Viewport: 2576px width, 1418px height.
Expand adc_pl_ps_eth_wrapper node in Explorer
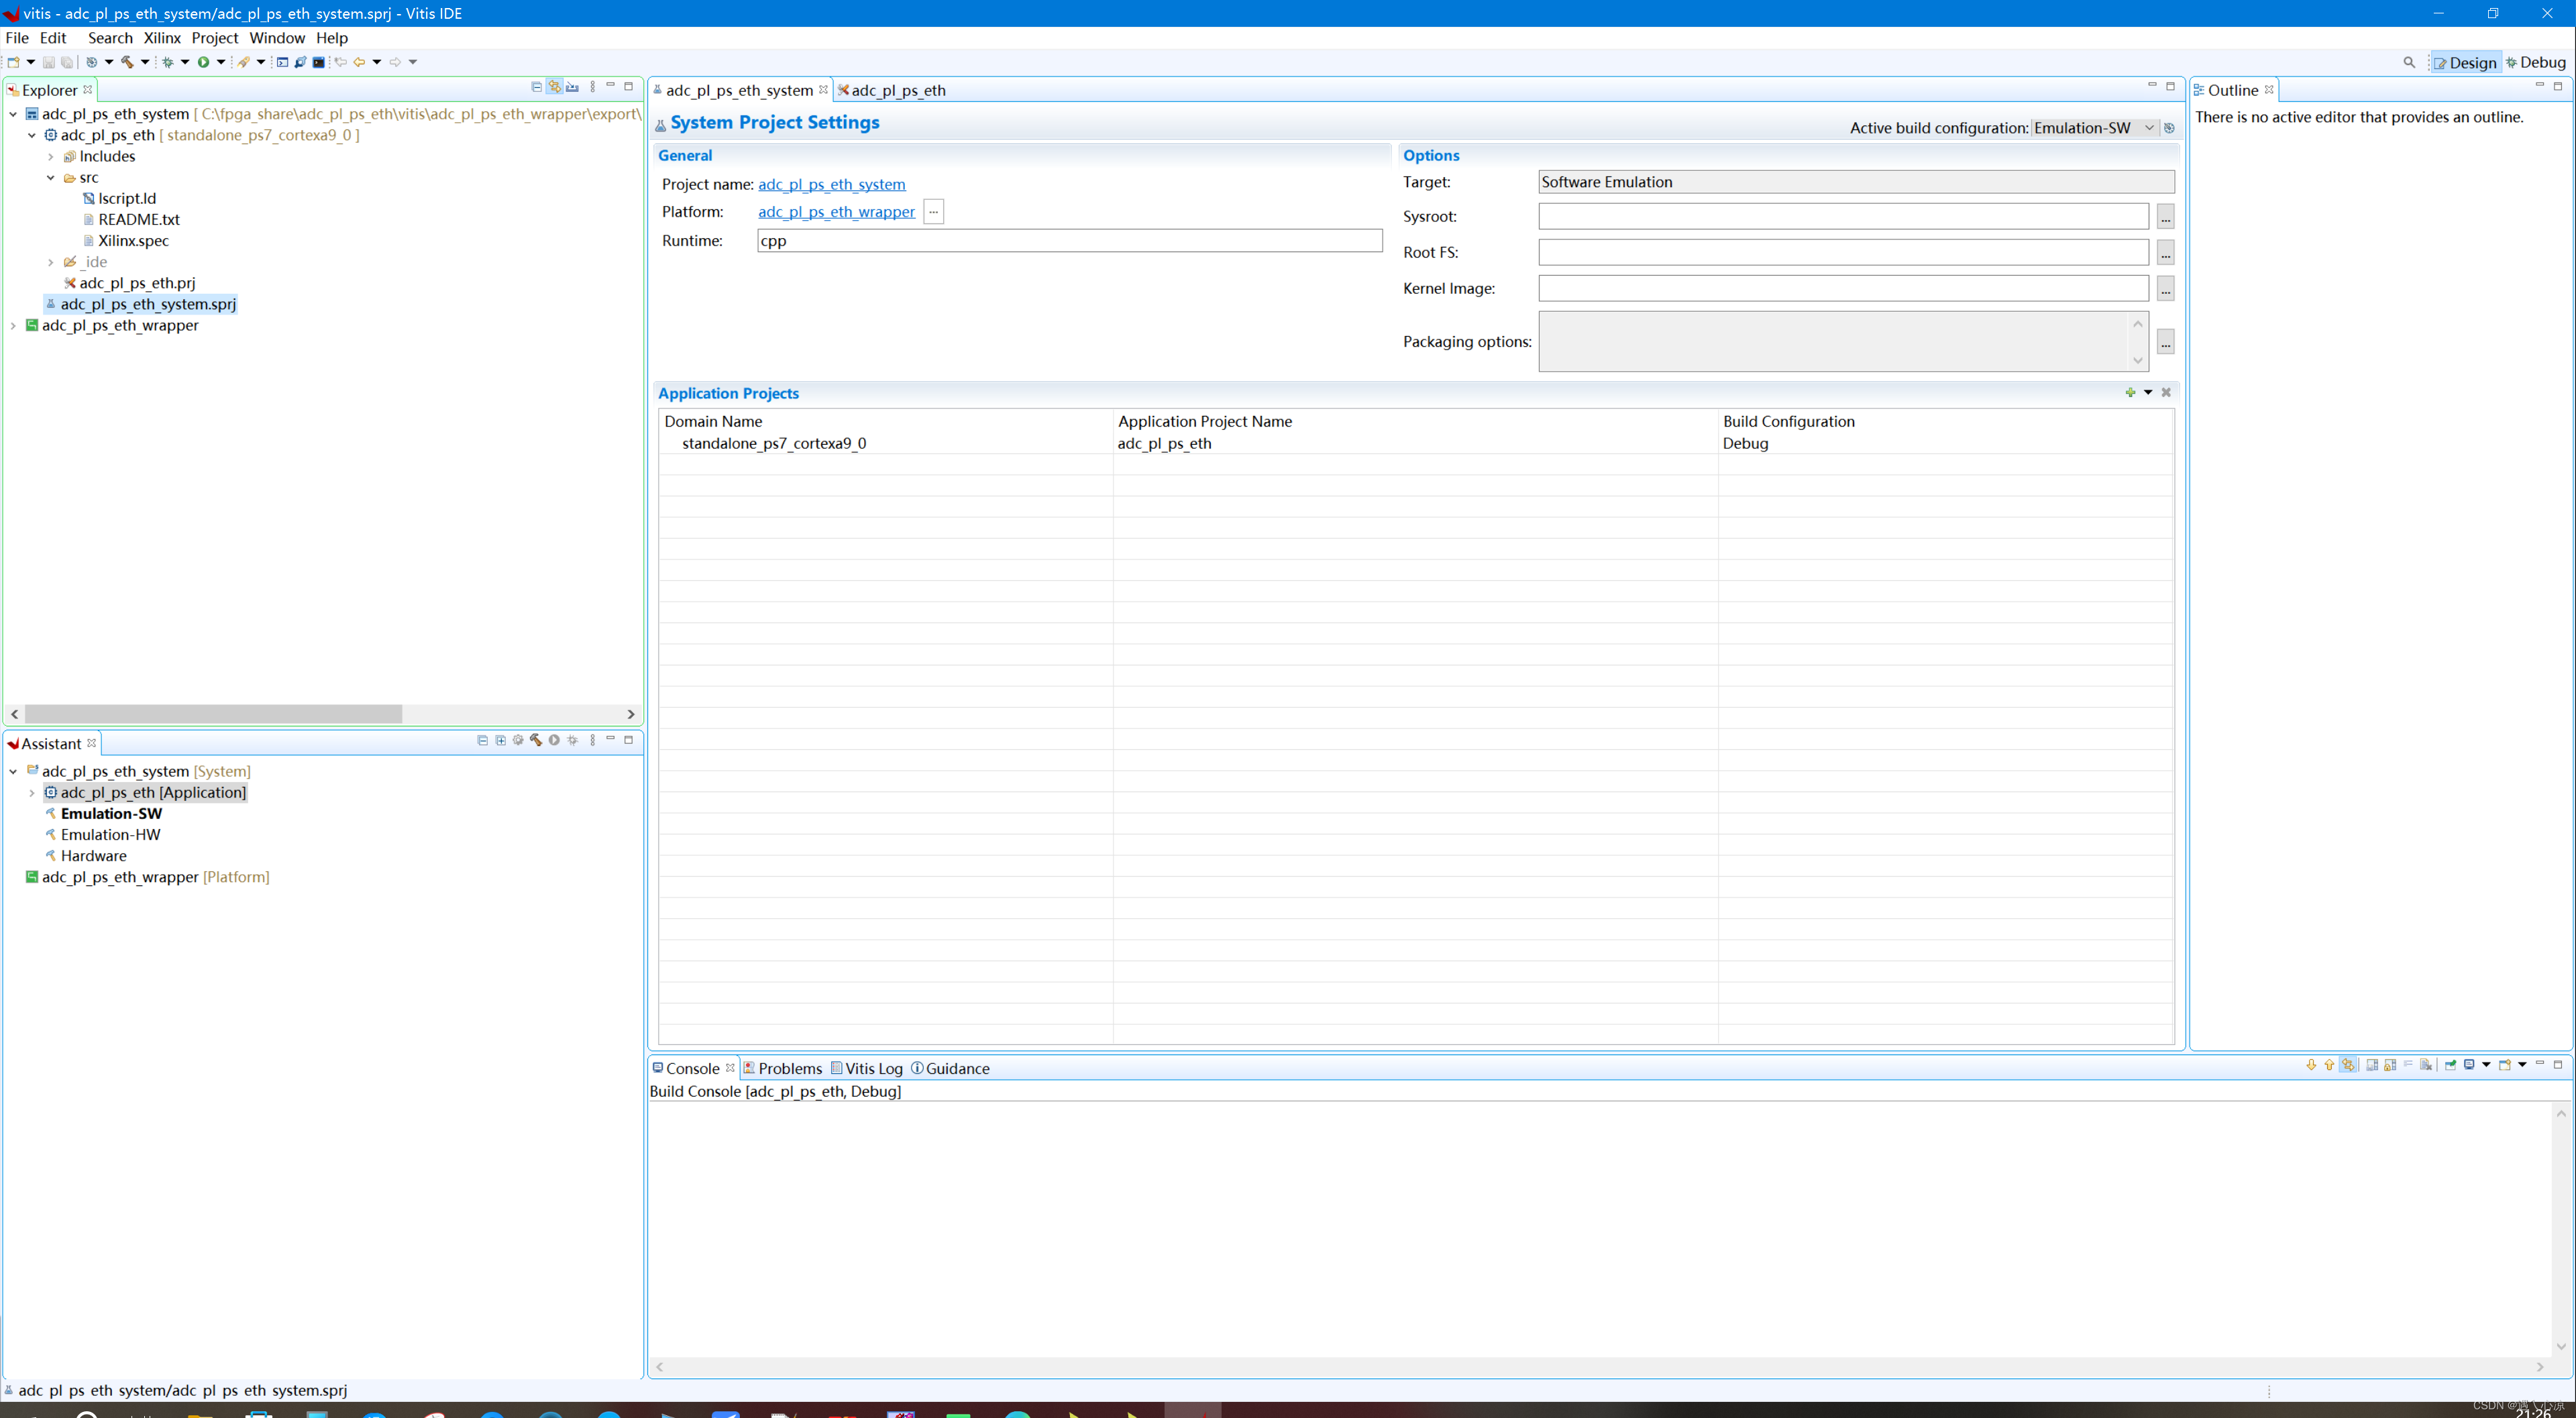[13, 326]
